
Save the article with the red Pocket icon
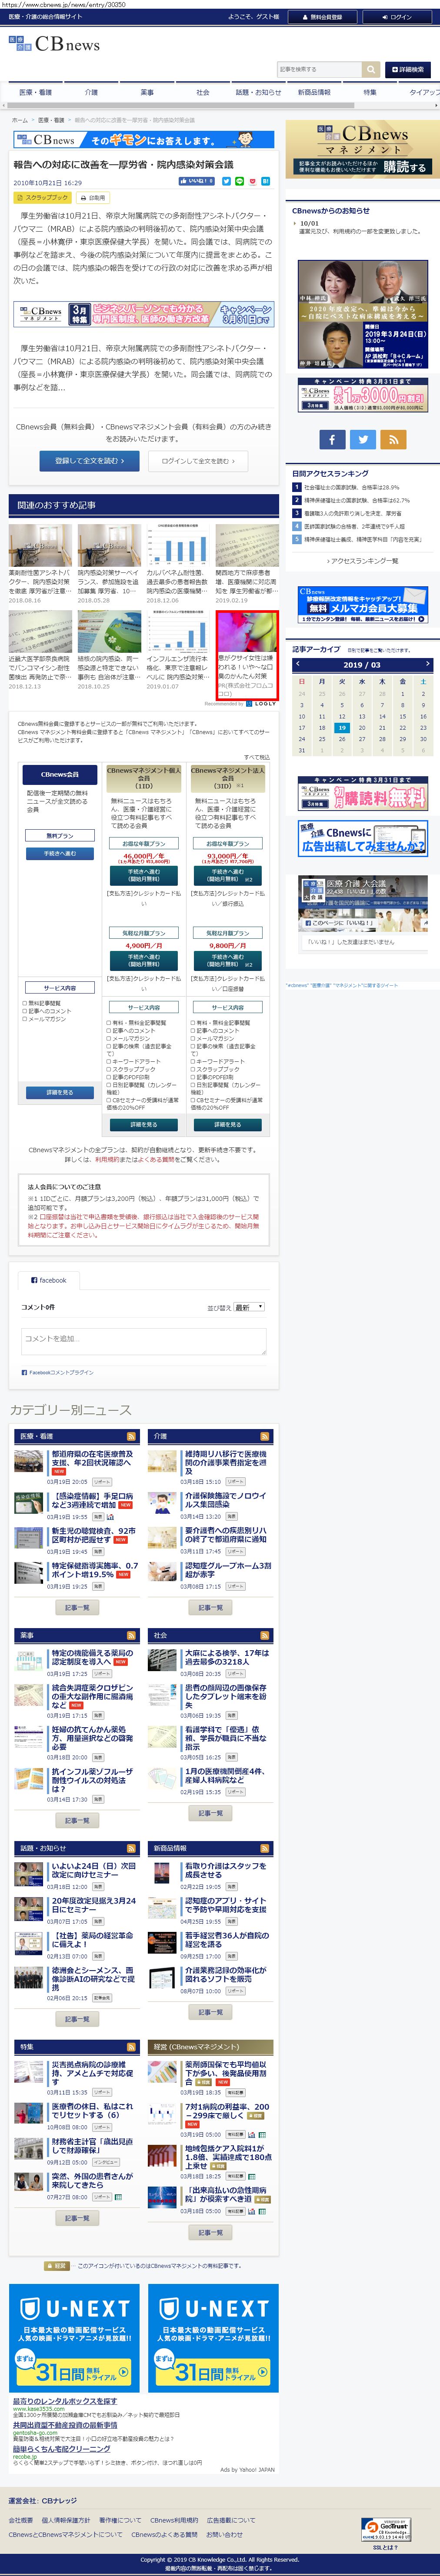pos(252,181)
